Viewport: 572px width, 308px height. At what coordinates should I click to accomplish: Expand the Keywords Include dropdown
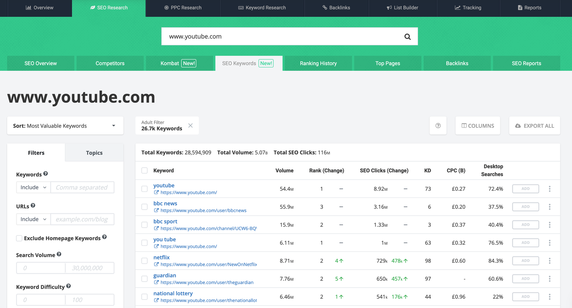(33, 187)
